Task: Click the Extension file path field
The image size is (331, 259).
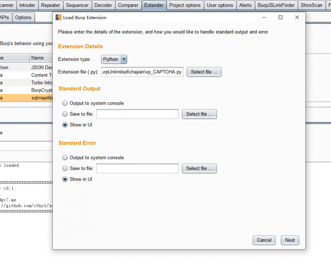Action: (142, 72)
